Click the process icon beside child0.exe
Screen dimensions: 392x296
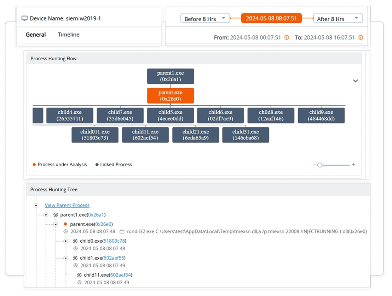pos(75,241)
